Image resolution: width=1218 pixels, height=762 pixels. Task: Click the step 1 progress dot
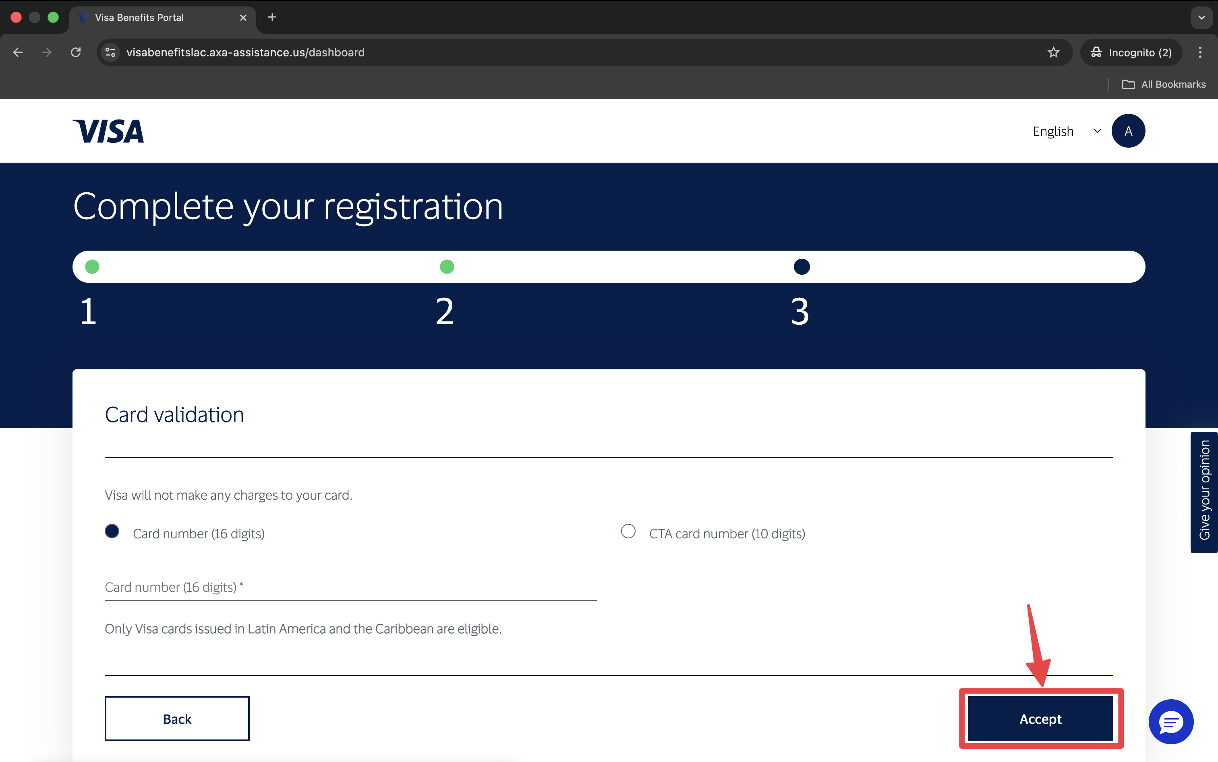(x=92, y=267)
